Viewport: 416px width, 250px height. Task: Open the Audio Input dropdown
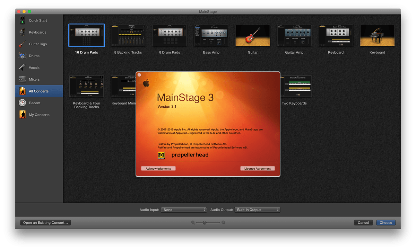tap(184, 210)
